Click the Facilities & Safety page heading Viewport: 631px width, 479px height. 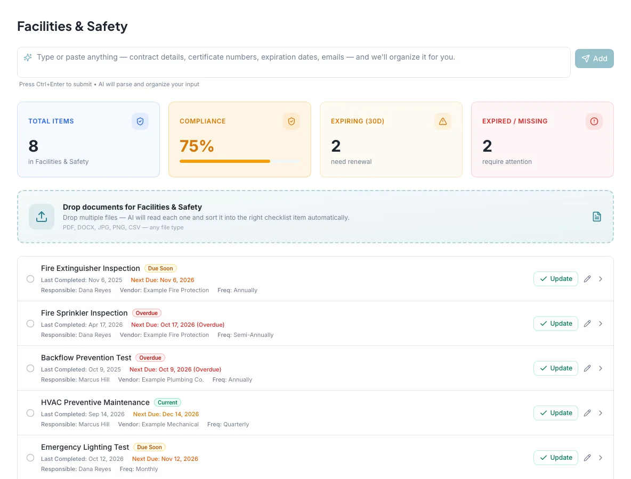72,27
